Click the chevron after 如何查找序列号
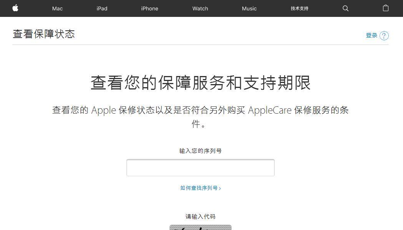 220,189
